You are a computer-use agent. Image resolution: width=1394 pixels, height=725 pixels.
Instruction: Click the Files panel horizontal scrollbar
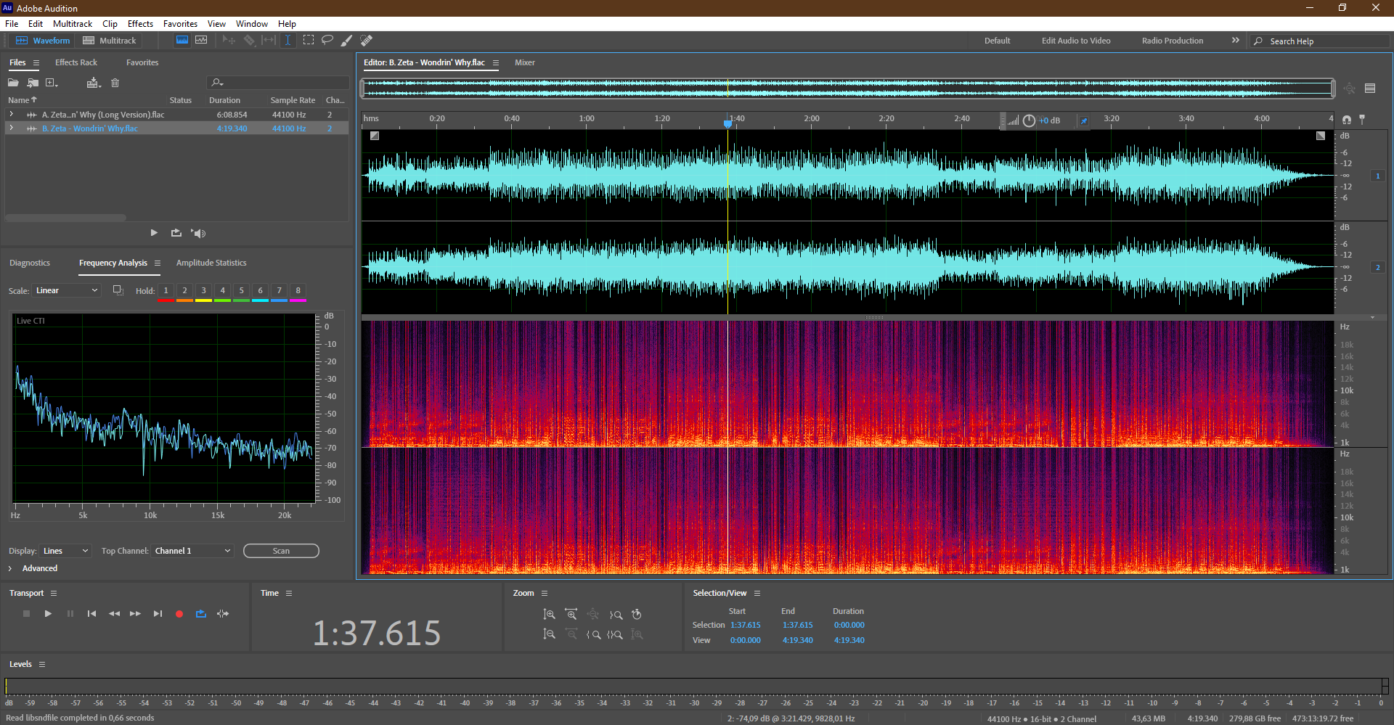tap(65, 218)
